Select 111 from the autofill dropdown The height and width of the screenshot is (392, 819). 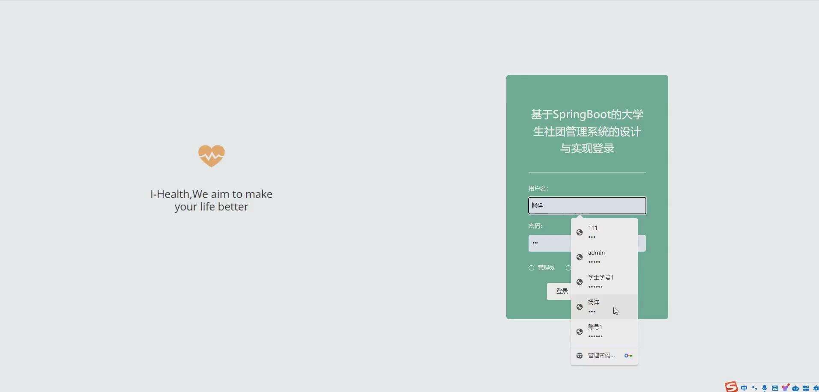[x=600, y=232]
